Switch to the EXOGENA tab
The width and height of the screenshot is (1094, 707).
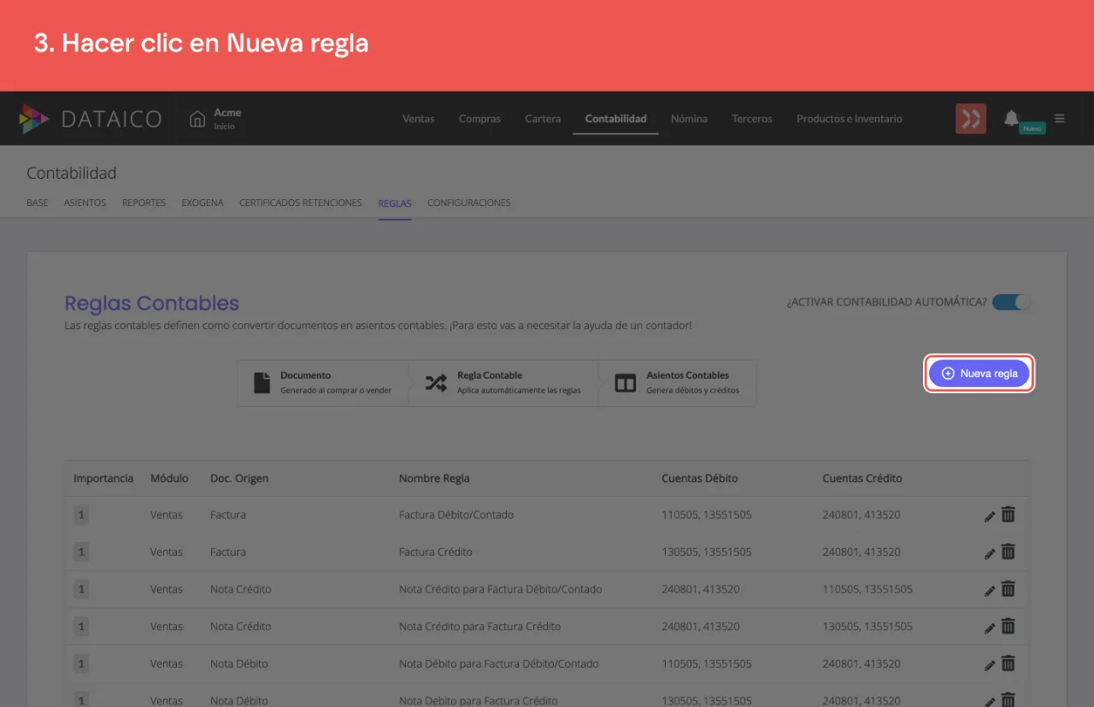tap(203, 203)
